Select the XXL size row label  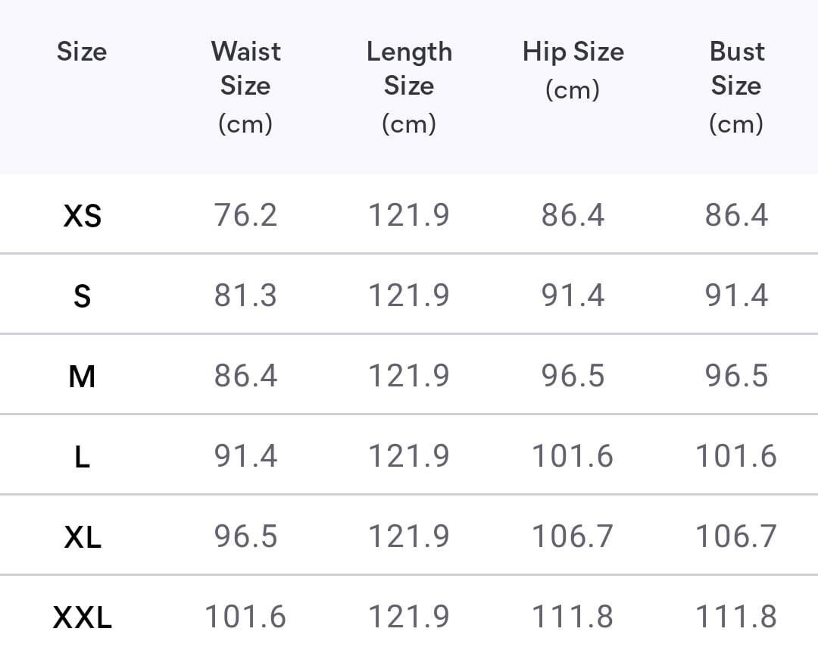coord(82,618)
